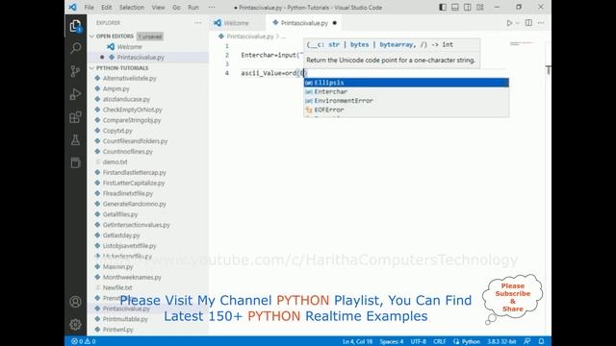Customize layout icon in title bar
The image size is (616, 346).
click(480, 7)
